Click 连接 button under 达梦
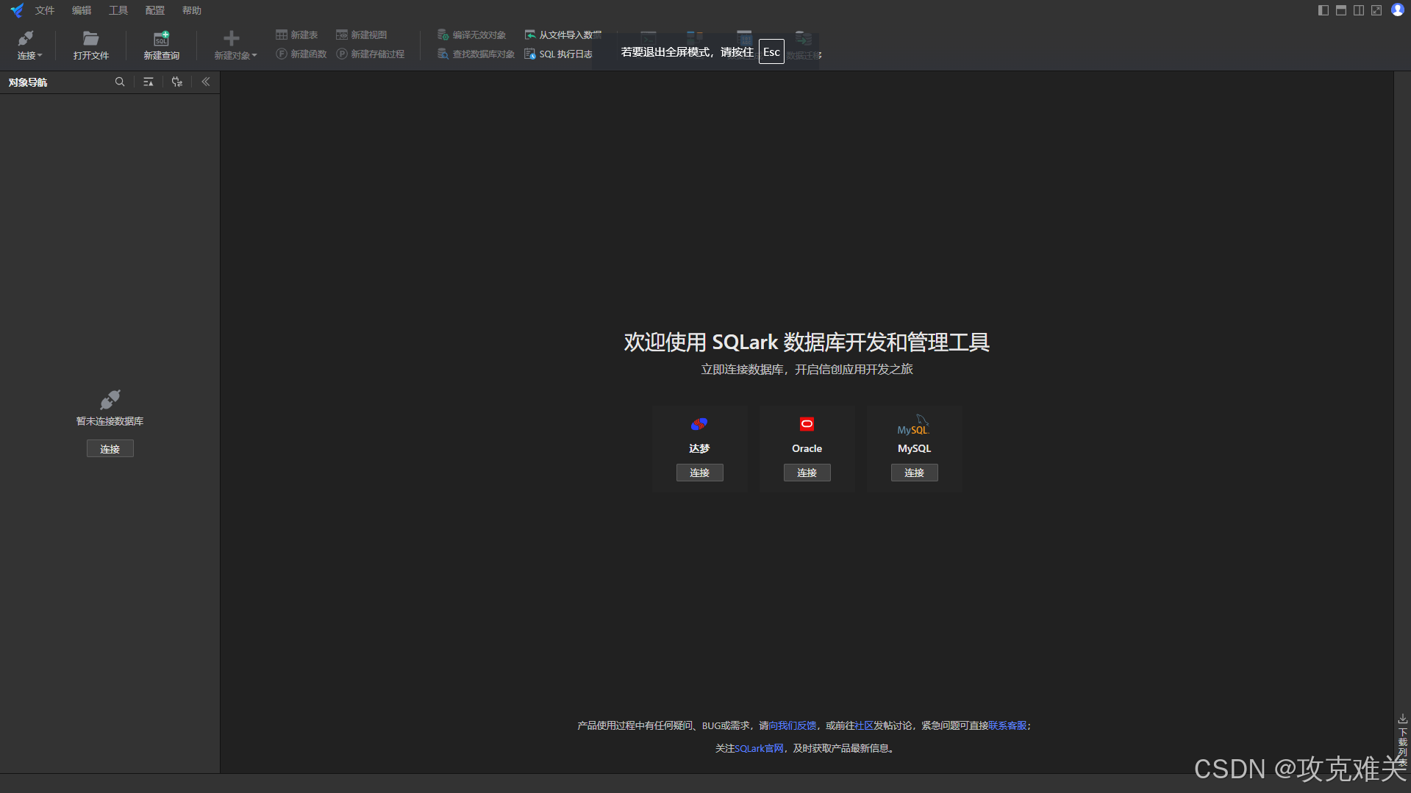1411x793 pixels. (x=700, y=473)
